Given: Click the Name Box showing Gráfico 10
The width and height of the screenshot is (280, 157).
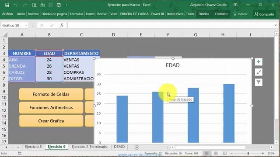Looking at the screenshot, I should pos(13,25).
